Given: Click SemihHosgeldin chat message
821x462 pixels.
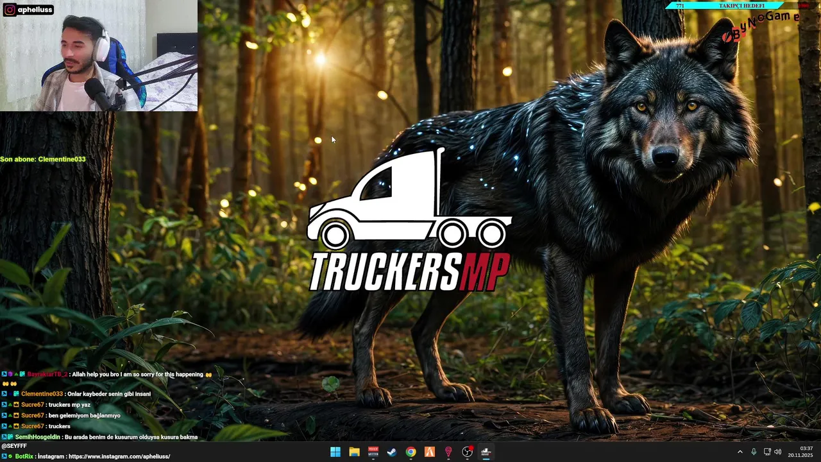Looking at the screenshot, I should coord(99,437).
